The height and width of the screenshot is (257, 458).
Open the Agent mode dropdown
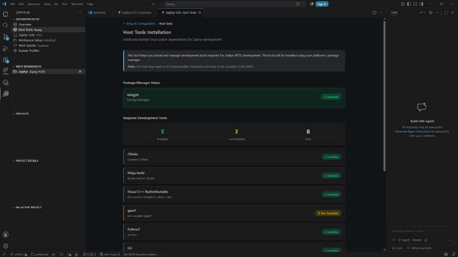[404, 240]
